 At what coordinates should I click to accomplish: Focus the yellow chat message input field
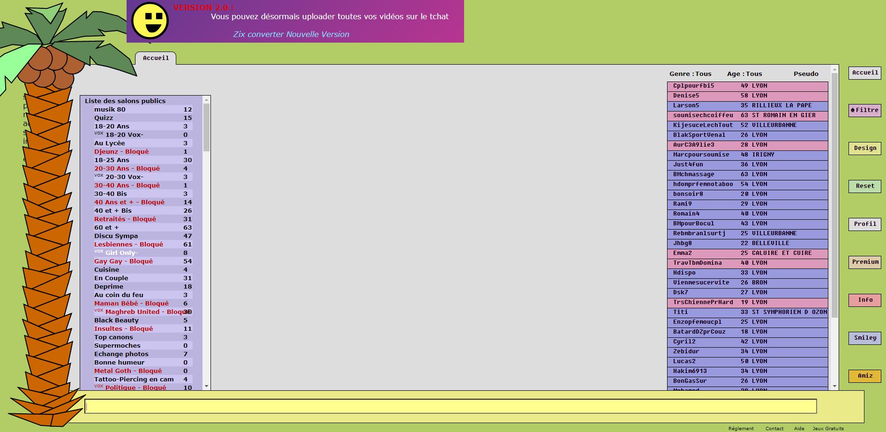(450, 406)
